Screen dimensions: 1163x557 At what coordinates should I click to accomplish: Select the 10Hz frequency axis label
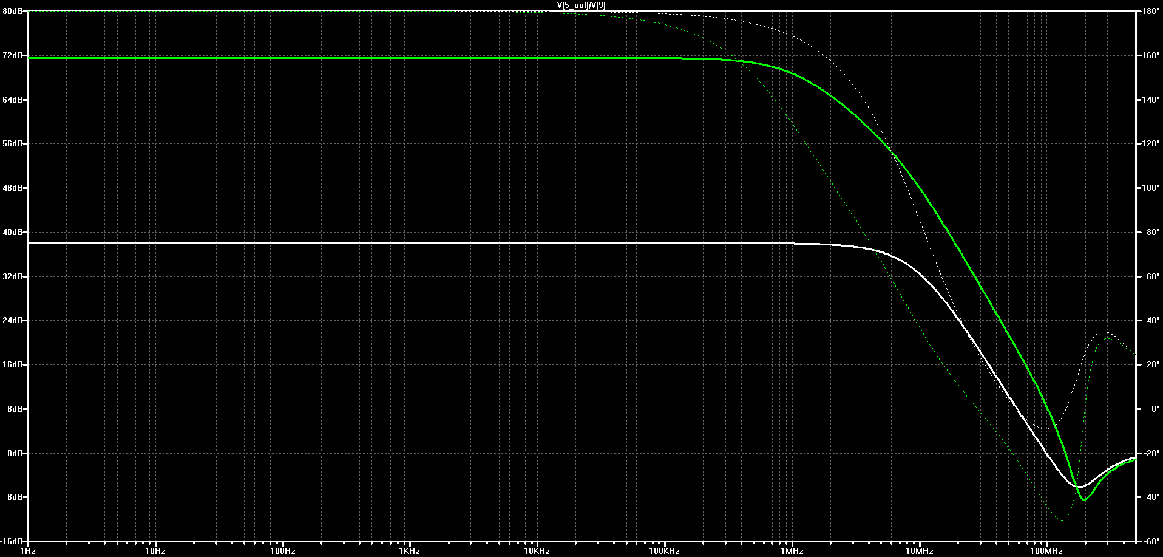[155, 552]
